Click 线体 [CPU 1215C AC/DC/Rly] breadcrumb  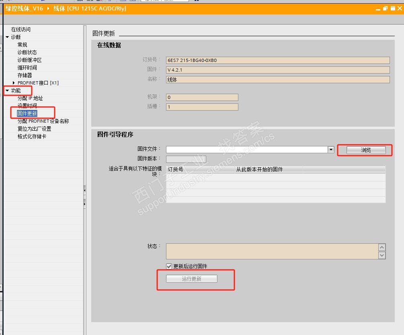click(90, 8)
